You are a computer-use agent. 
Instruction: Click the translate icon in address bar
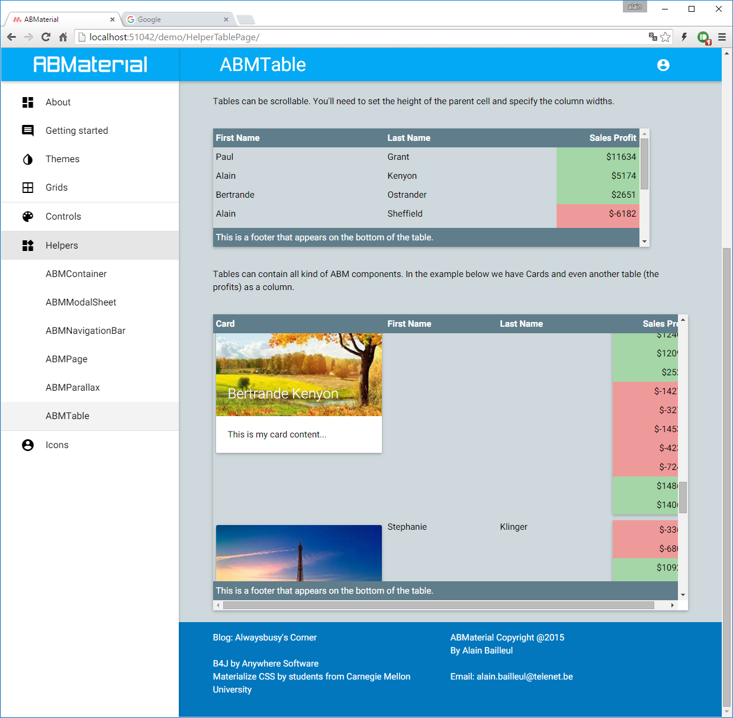point(653,37)
